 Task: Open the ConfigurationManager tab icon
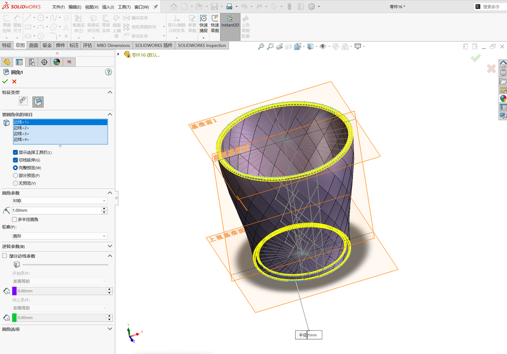click(x=32, y=62)
